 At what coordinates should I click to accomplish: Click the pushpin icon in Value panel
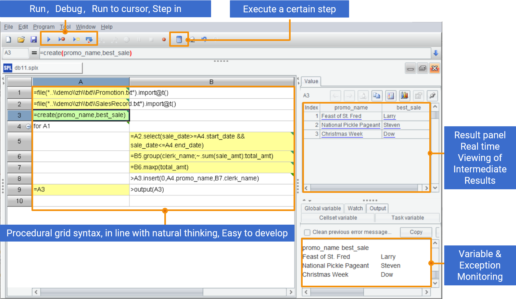pos(432,96)
